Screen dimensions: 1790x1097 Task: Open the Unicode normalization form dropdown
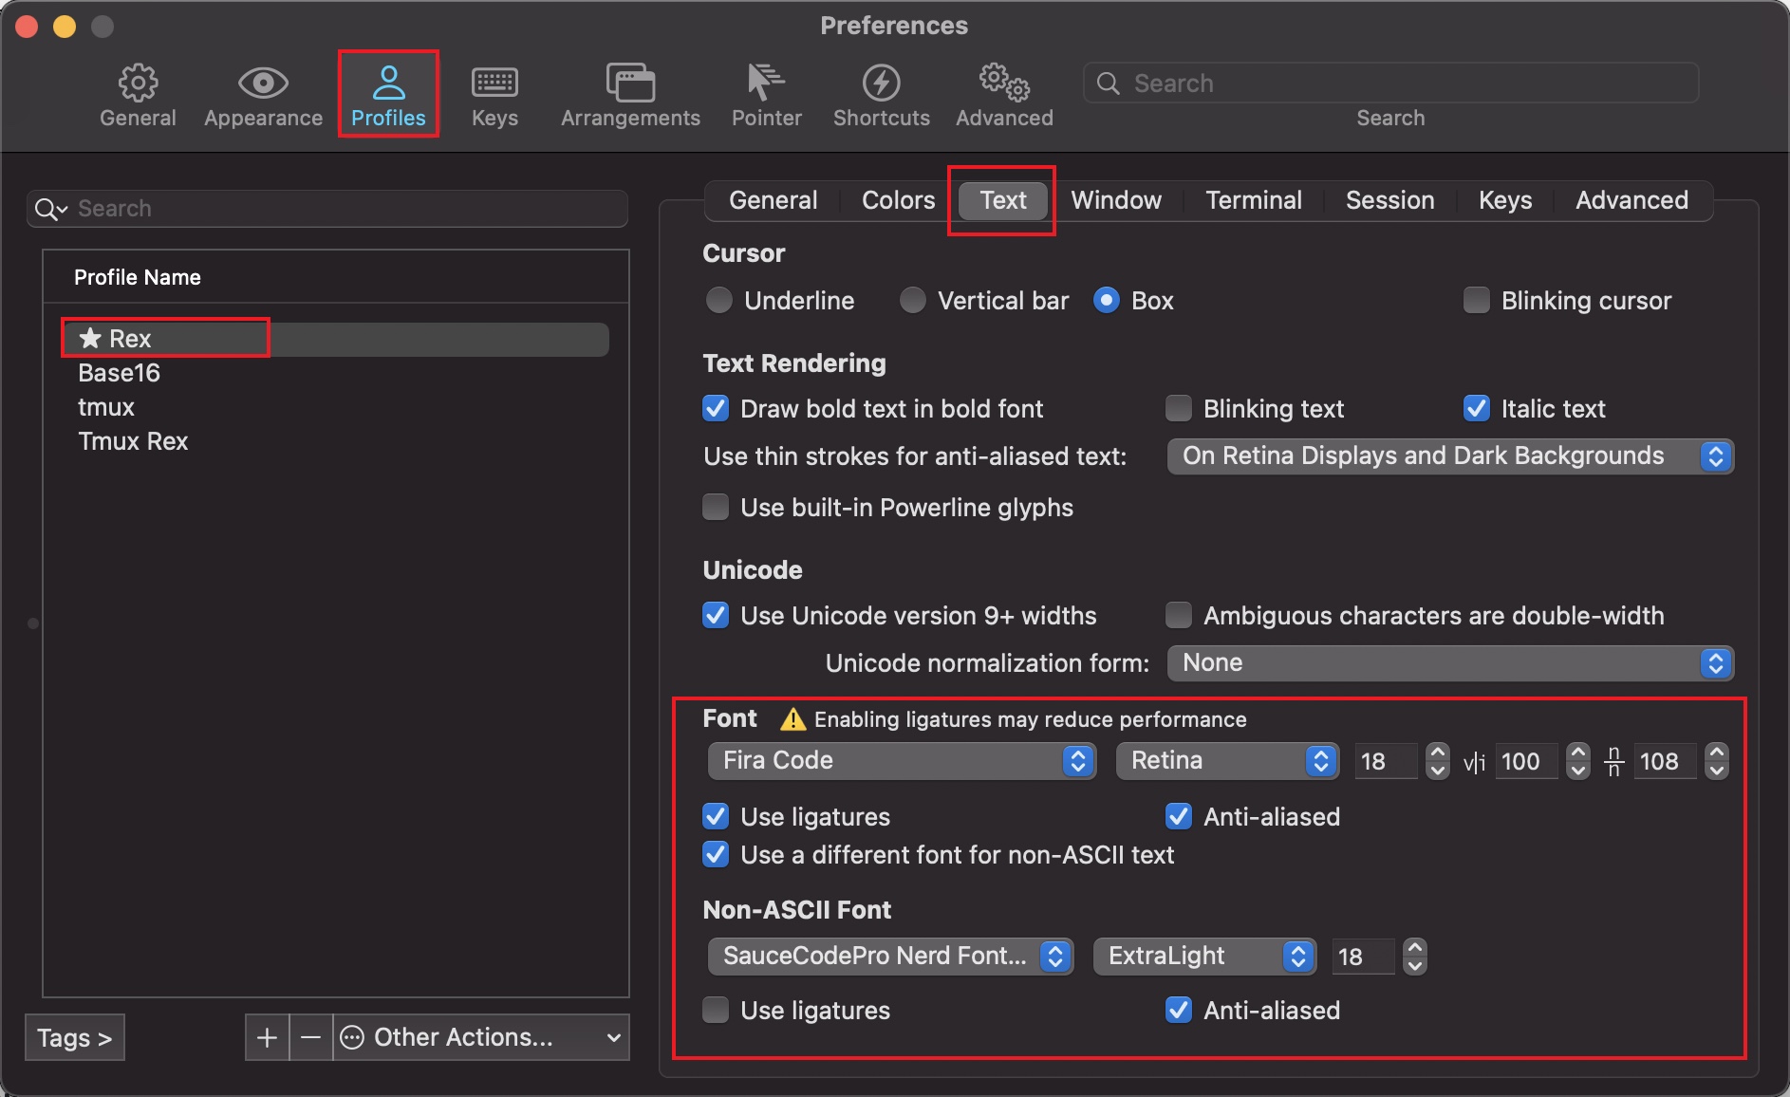click(x=1450, y=663)
